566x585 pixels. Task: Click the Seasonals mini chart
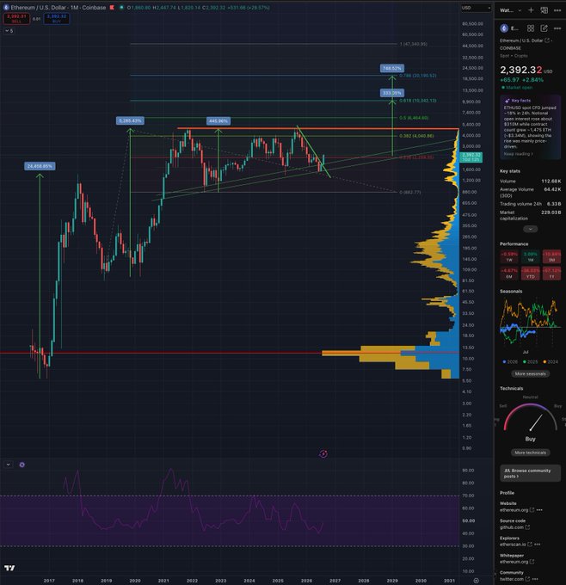pyautogui.click(x=530, y=321)
